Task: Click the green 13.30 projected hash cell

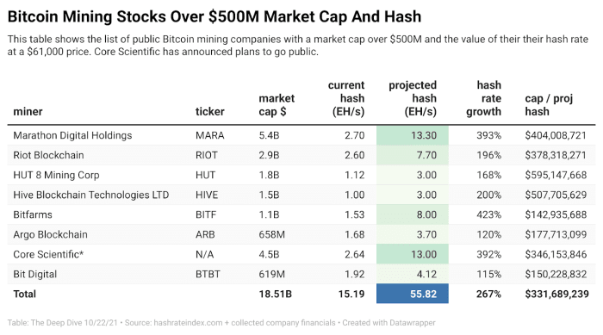Action: tap(413, 135)
